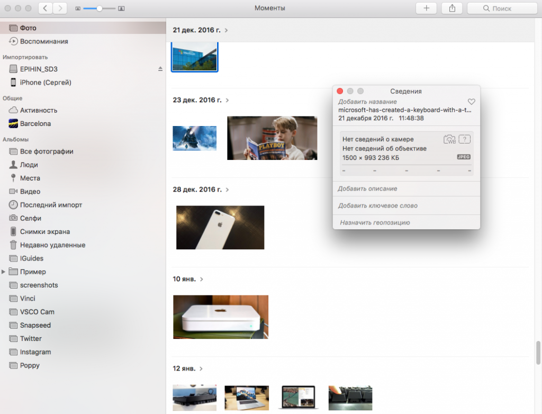Image resolution: width=542 pixels, height=414 pixels.
Task: Open Активность in shared section
Action: (38, 110)
